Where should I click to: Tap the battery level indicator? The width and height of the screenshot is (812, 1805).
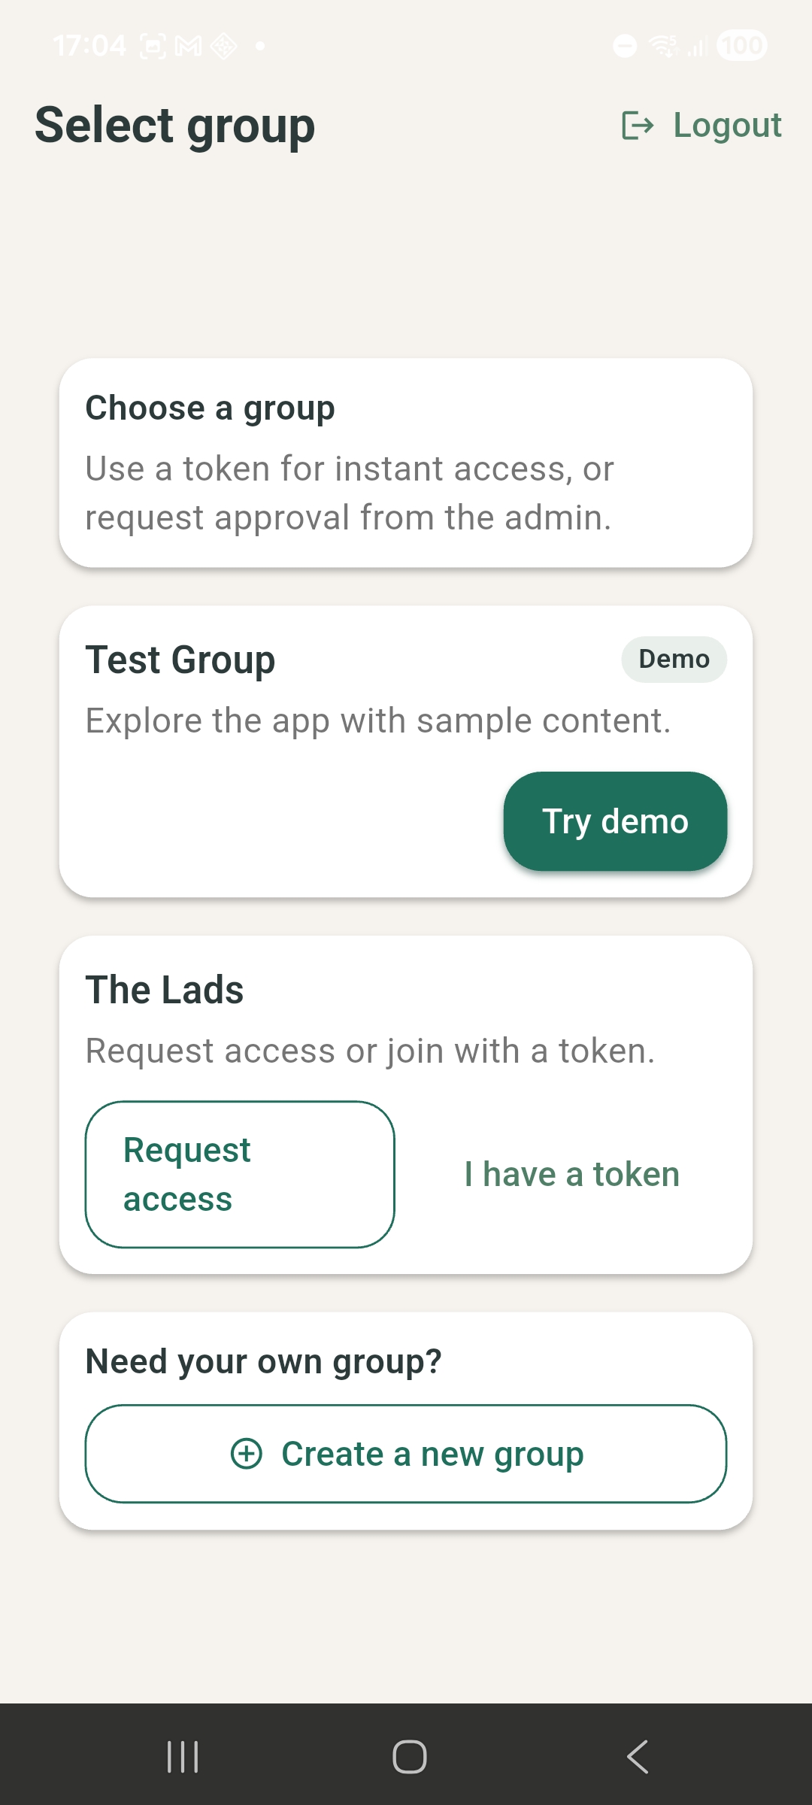[742, 45]
